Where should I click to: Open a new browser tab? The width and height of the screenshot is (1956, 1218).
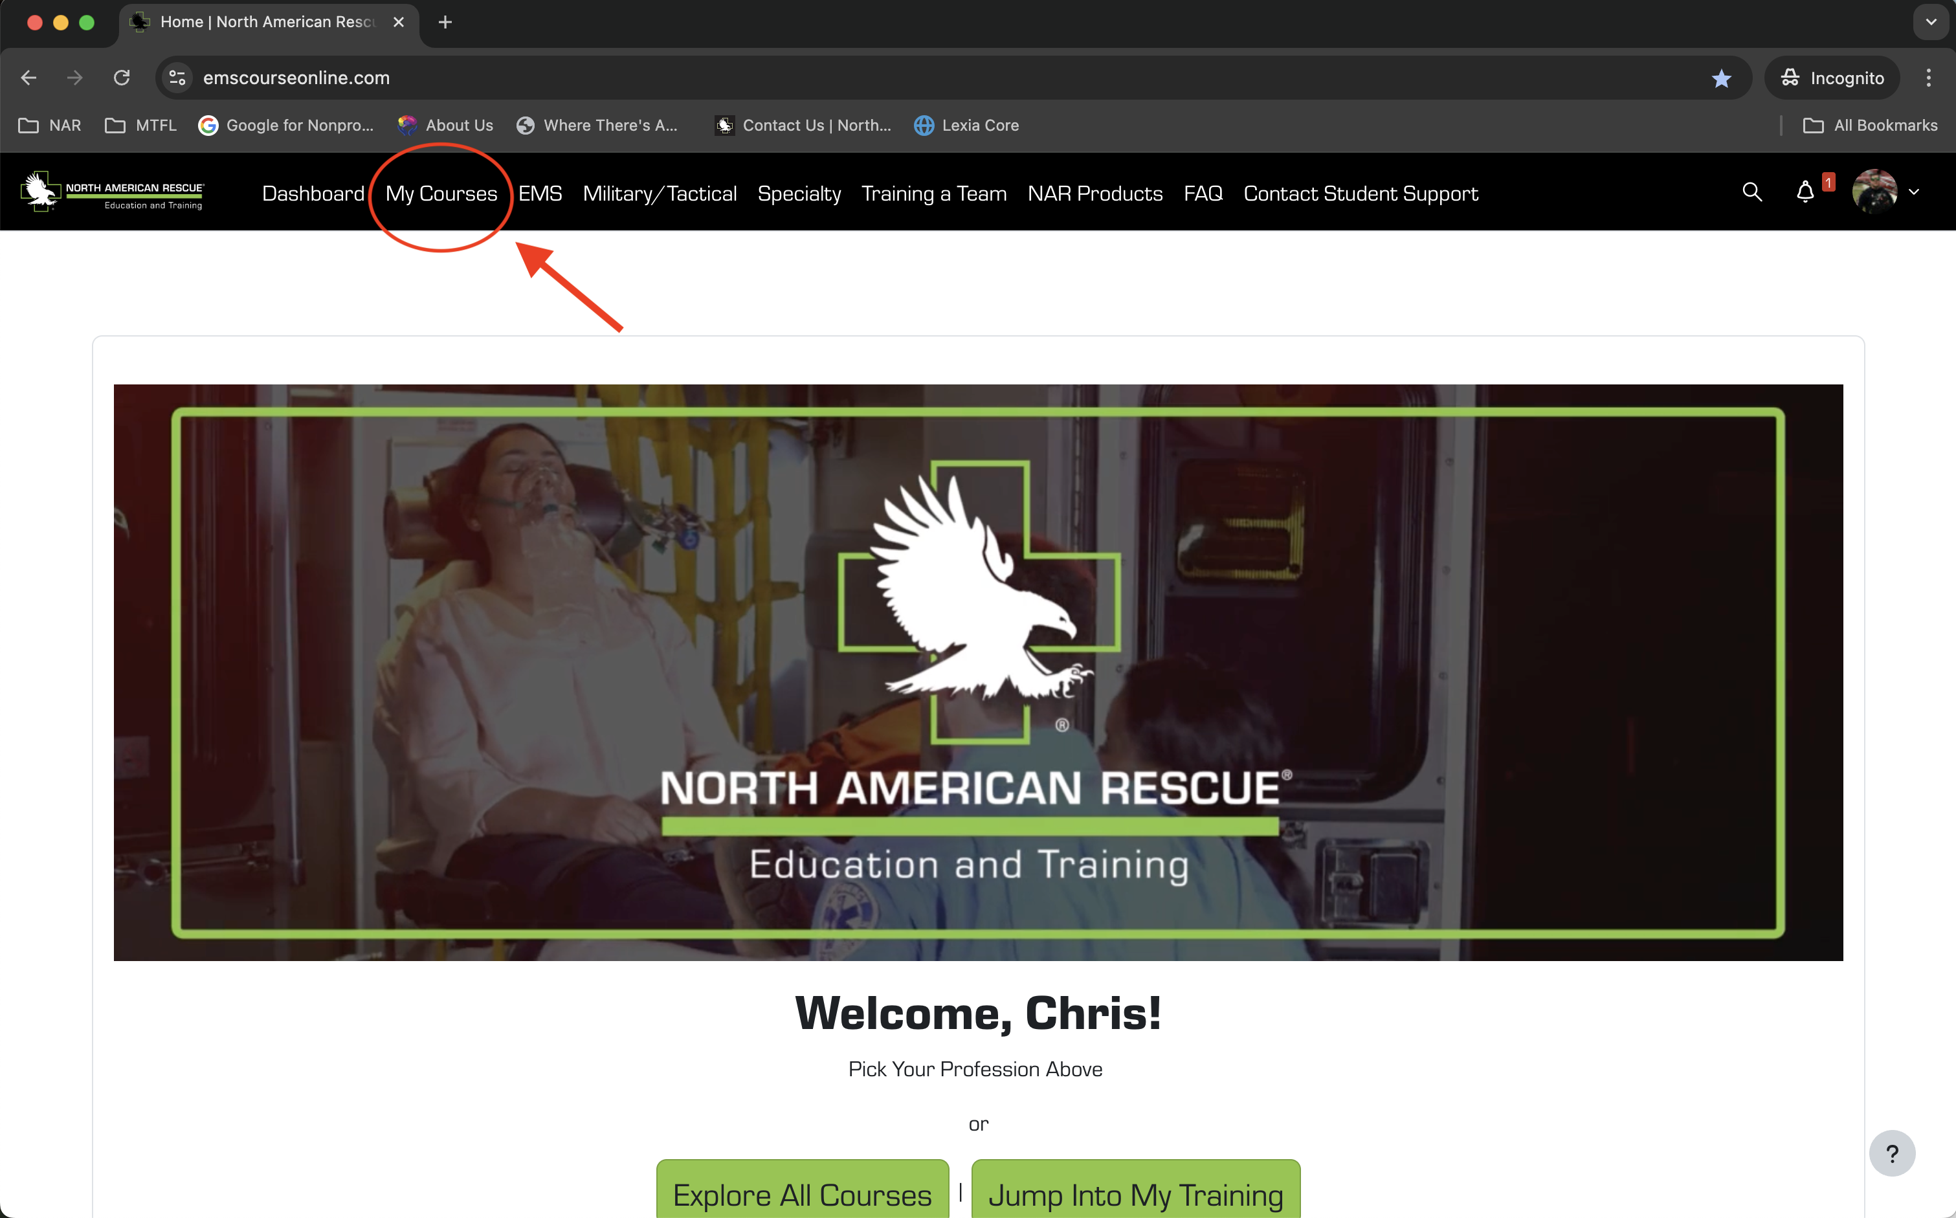445,23
